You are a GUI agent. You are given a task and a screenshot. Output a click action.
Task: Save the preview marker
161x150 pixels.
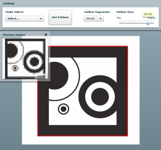pos(41,76)
